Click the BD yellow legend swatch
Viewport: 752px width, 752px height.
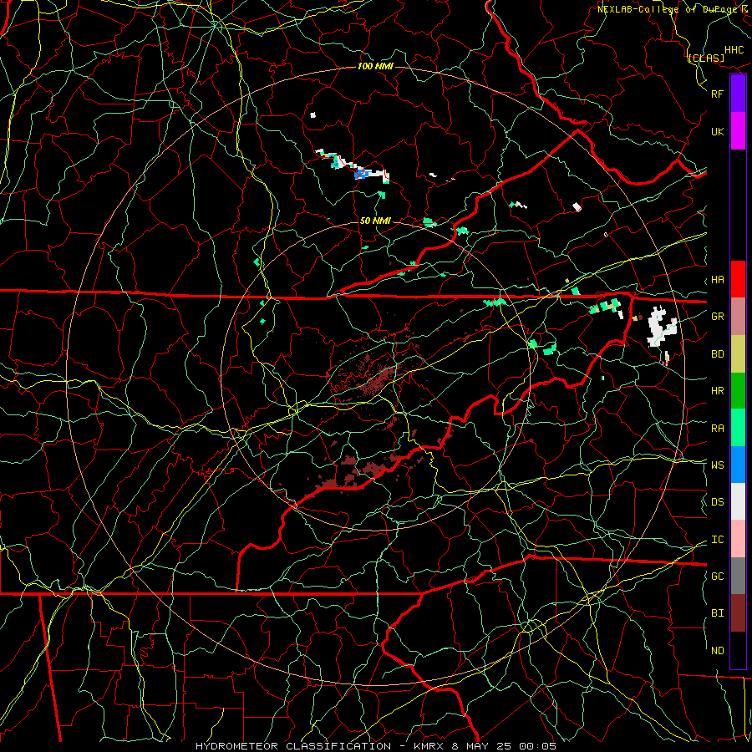point(738,354)
